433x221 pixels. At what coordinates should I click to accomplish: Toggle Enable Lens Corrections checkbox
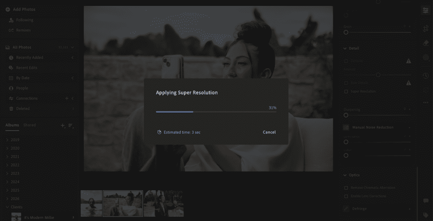(x=346, y=196)
